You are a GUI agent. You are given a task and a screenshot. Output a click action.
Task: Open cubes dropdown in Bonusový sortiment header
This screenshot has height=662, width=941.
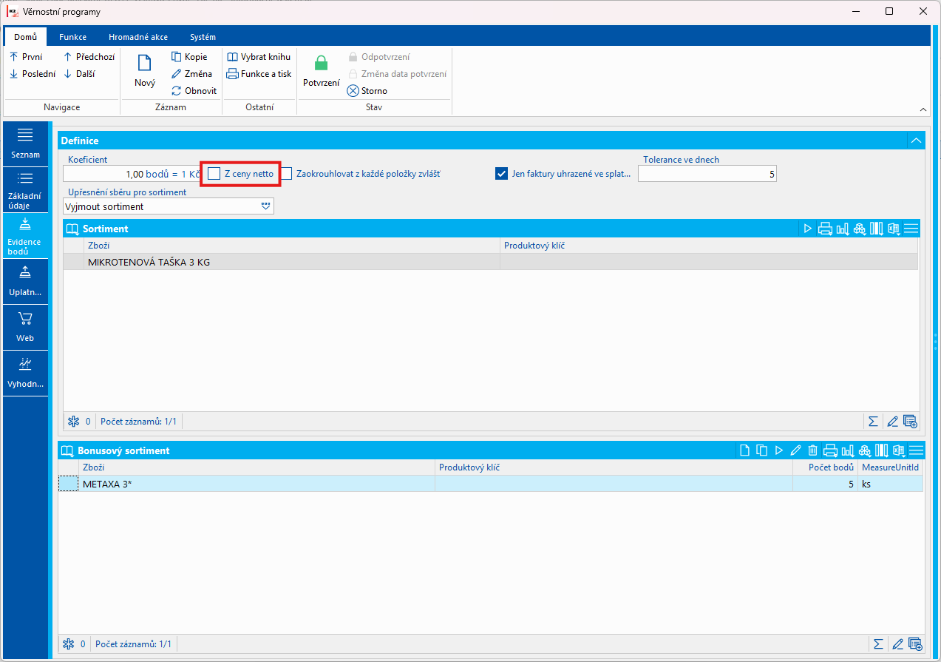(864, 450)
